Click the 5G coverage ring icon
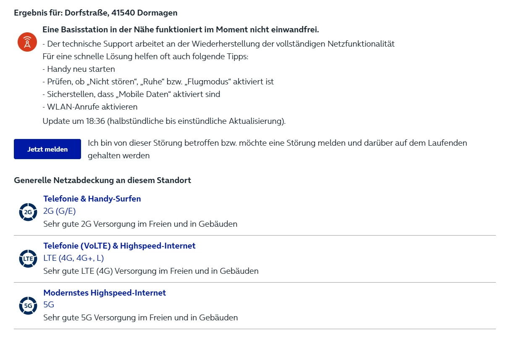The width and height of the screenshot is (524, 338). pyautogui.click(x=28, y=306)
